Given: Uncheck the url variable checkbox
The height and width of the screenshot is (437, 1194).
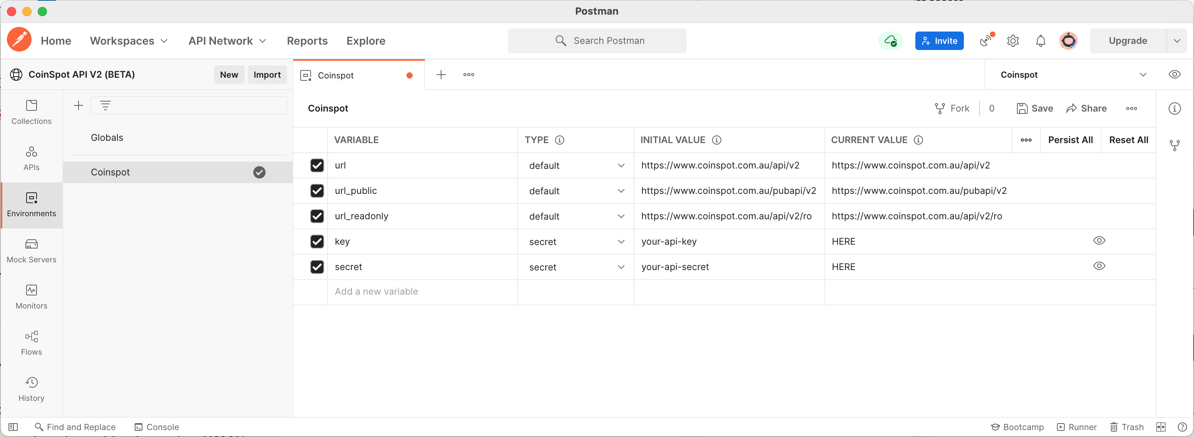Looking at the screenshot, I should tap(317, 165).
